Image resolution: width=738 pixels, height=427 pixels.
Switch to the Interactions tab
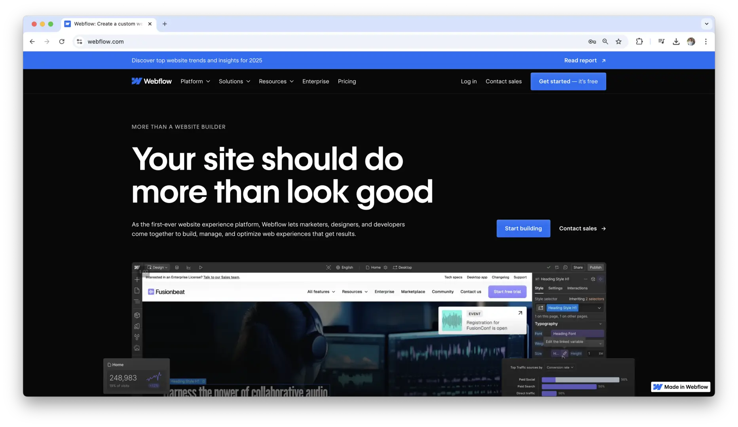[x=577, y=288]
